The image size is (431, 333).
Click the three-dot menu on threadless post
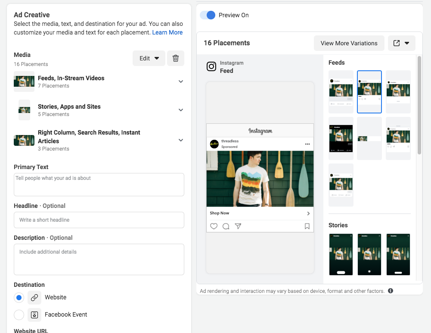tap(307, 144)
